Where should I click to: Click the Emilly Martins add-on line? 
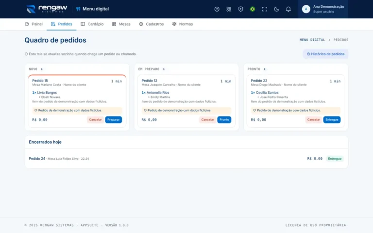tap(159, 97)
